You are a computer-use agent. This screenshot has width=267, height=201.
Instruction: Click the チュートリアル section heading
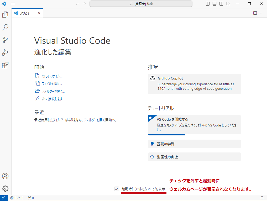click(x=161, y=108)
